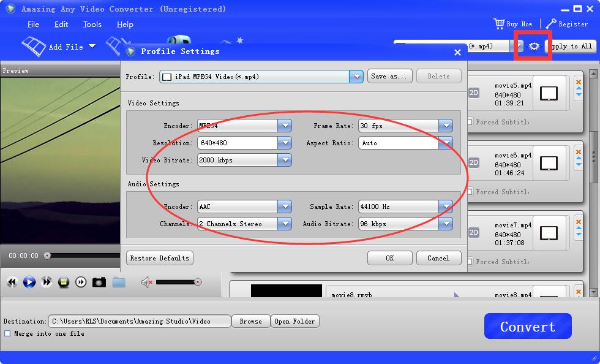This screenshot has width=600, height=364.
Task: Open the output format dropdown arrow
Action: point(518,47)
